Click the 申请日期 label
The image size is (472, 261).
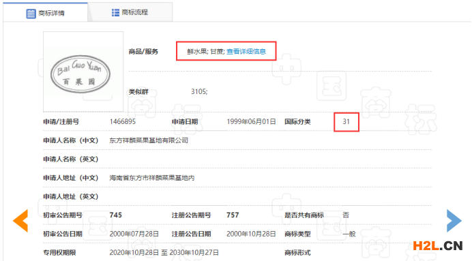(185, 122)
